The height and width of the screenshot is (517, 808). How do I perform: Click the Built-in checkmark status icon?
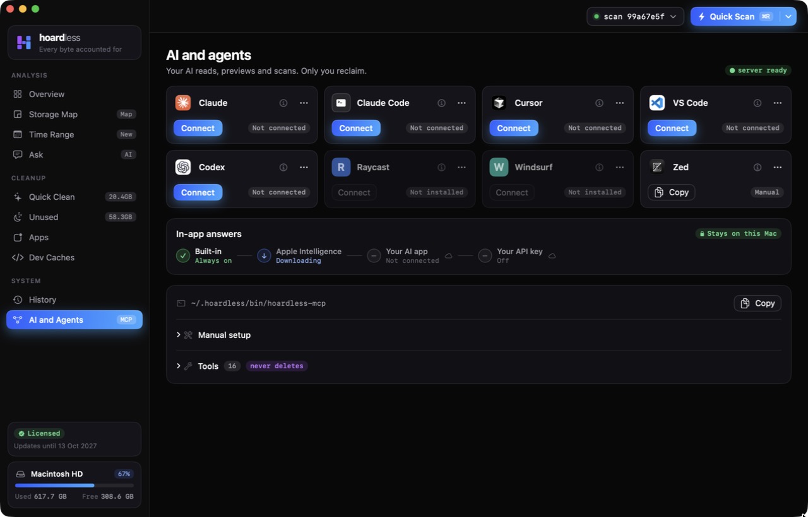click(x=183, y=255)
